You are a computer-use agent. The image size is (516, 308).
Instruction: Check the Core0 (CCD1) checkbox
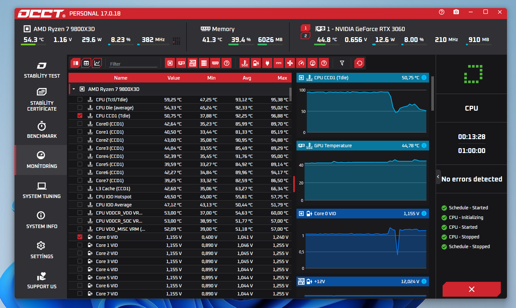(x=80, y=124)
